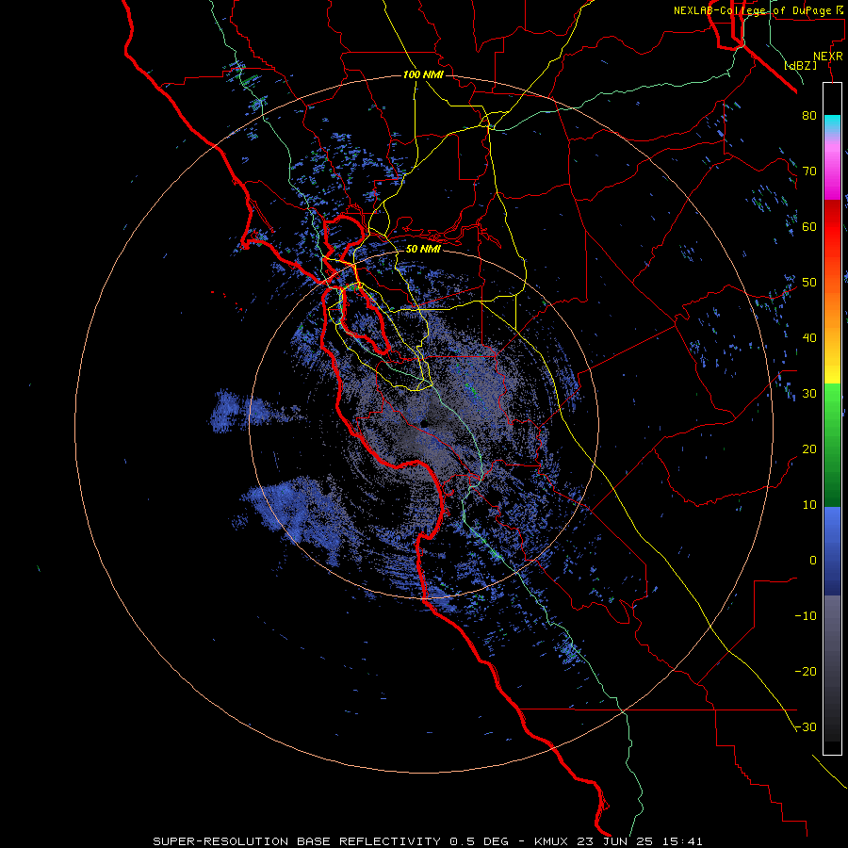Pick the gray segment of the color bar

(832, 668)
